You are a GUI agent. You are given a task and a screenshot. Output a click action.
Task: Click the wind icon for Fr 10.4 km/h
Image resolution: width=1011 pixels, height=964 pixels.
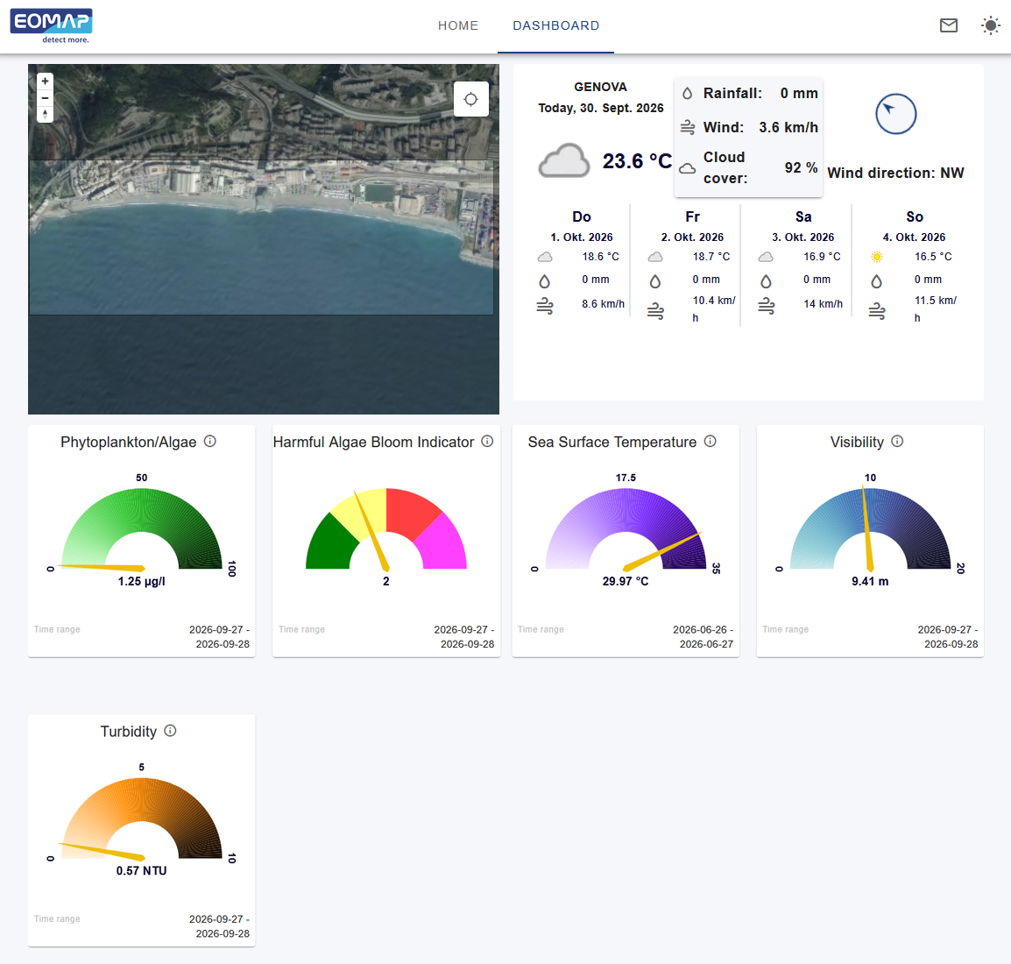pos(655,311)
